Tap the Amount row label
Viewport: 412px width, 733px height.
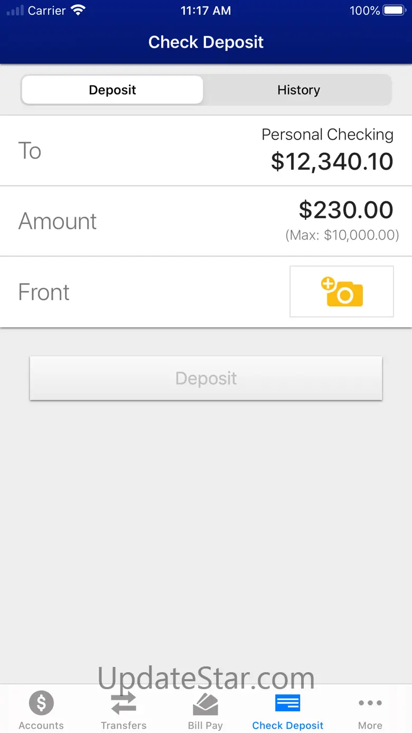pos(58,221)
